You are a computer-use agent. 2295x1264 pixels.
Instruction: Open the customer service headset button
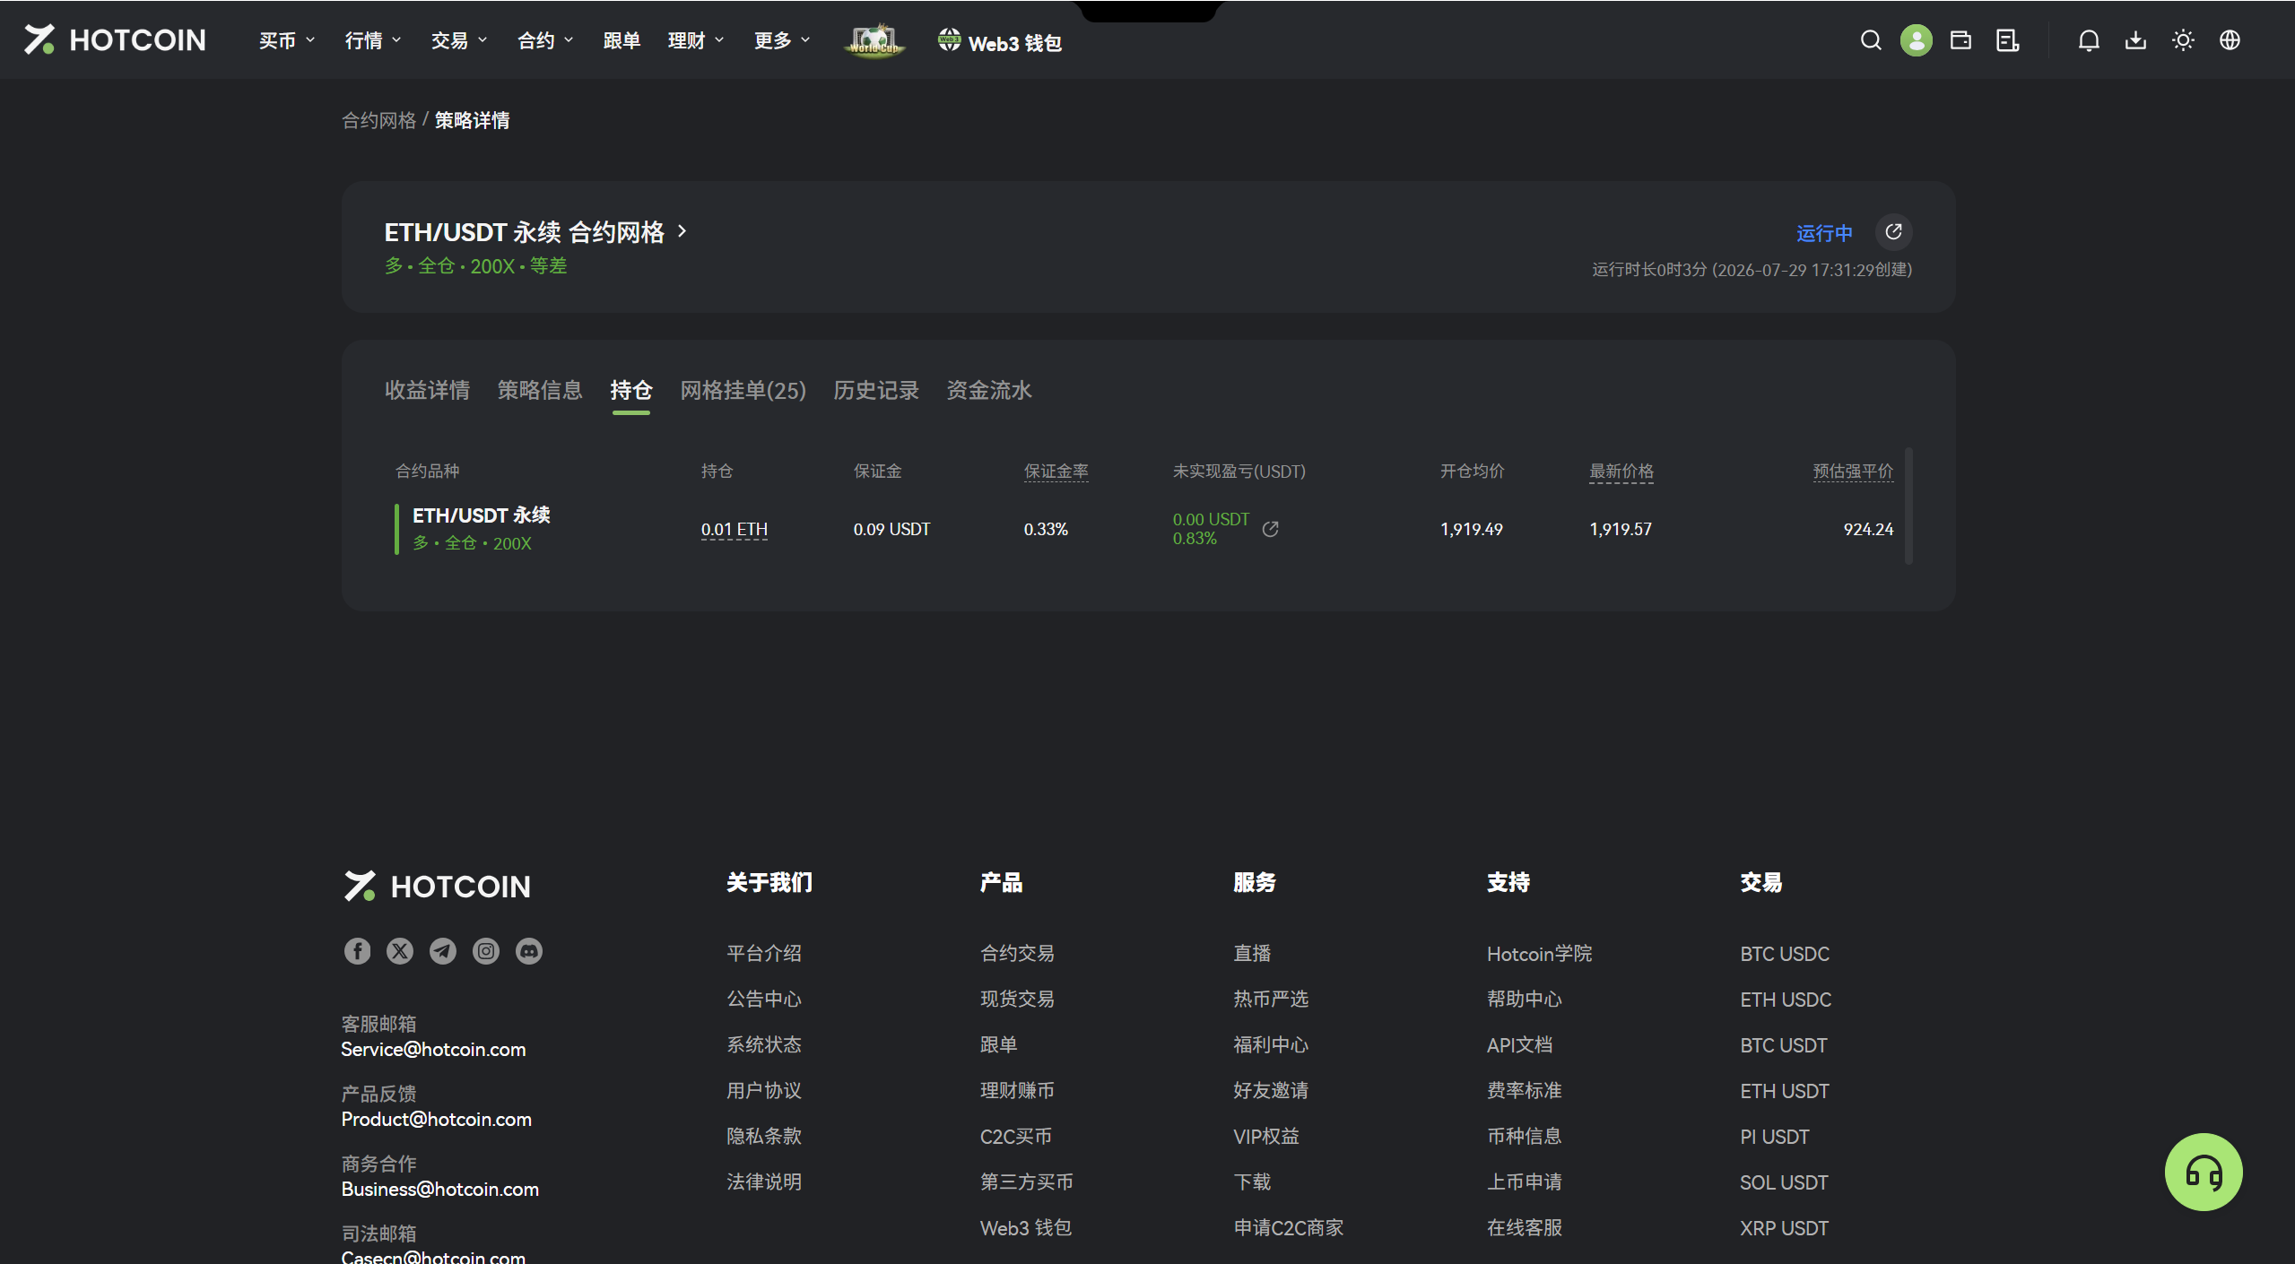pyautogui.click(x=2203, y=1172)
